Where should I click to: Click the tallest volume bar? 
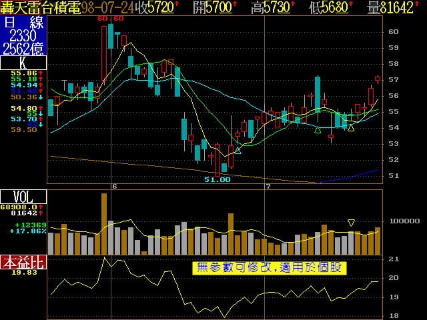pos(104,223)
